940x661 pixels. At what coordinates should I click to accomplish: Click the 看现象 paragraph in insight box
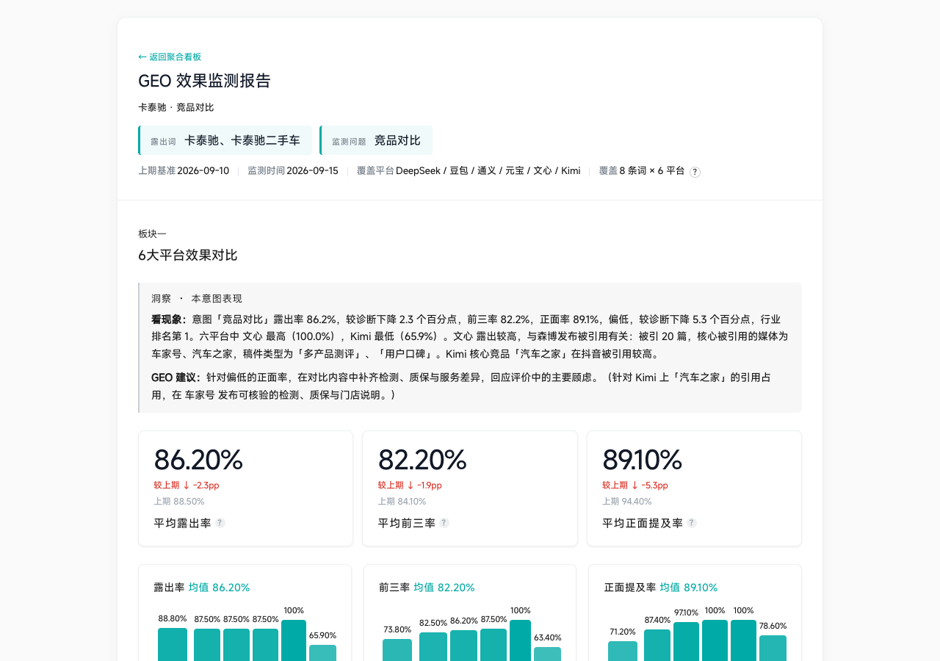tap(469, 336)
